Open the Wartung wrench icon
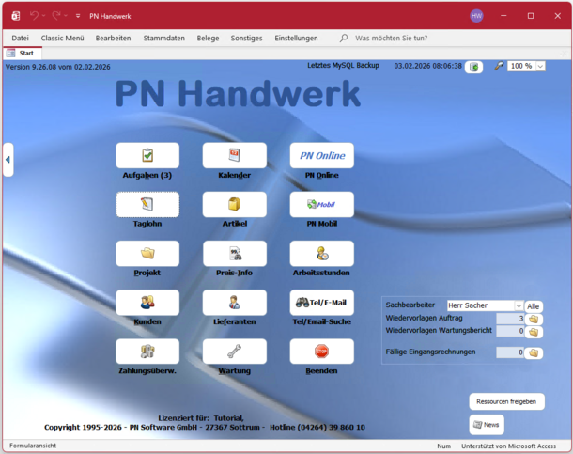The image size is (573, 454). coord(234,352)
